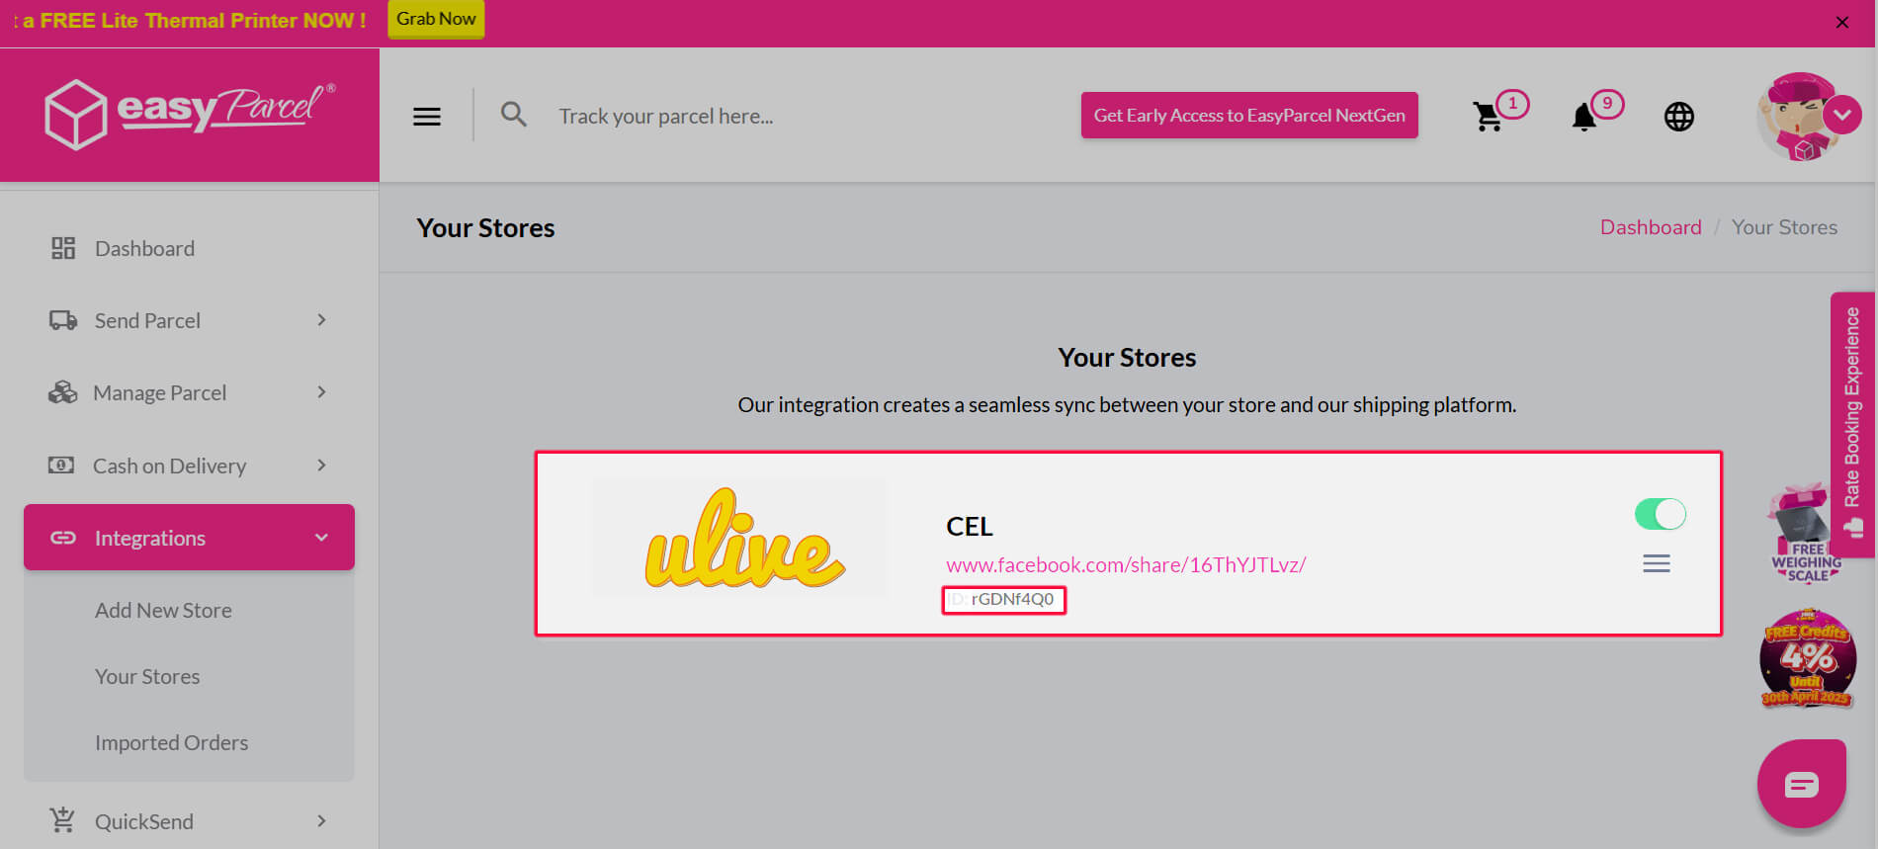Image resolution: width=1878 pixels, height=849 pixels.
Task: Click the Free Weighing Scale promo badge
Action: click(1804, 534)
